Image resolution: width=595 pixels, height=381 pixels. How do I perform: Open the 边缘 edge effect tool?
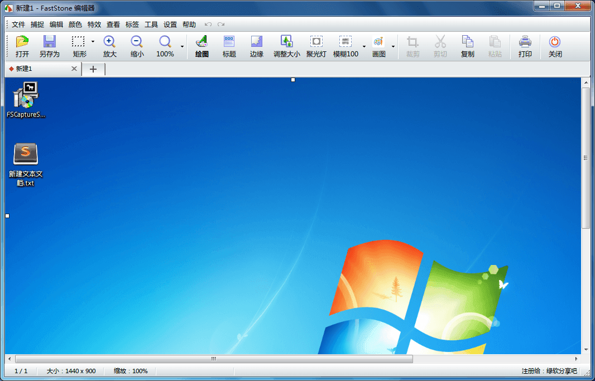click(257, 42)
